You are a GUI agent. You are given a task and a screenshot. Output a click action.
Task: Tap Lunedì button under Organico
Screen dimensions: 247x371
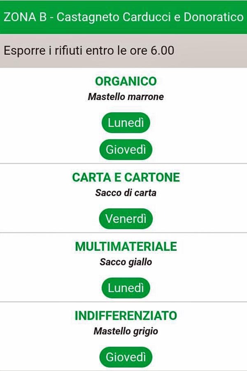126,123
